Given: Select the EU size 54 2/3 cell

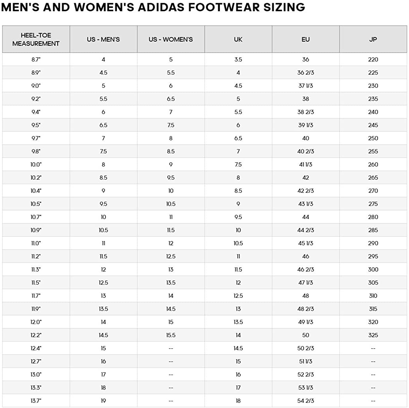Looking at the screenshot, I should click(x=306, y=401).
